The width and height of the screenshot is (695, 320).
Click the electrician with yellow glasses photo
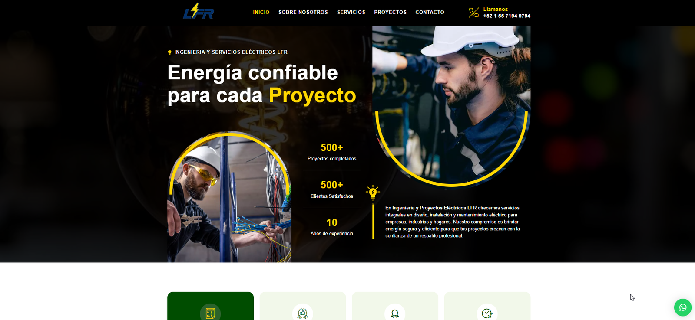click(229, 197)
